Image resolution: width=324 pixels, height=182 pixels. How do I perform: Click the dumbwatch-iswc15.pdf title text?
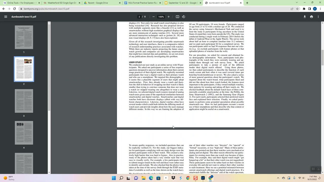pos(24,17)
